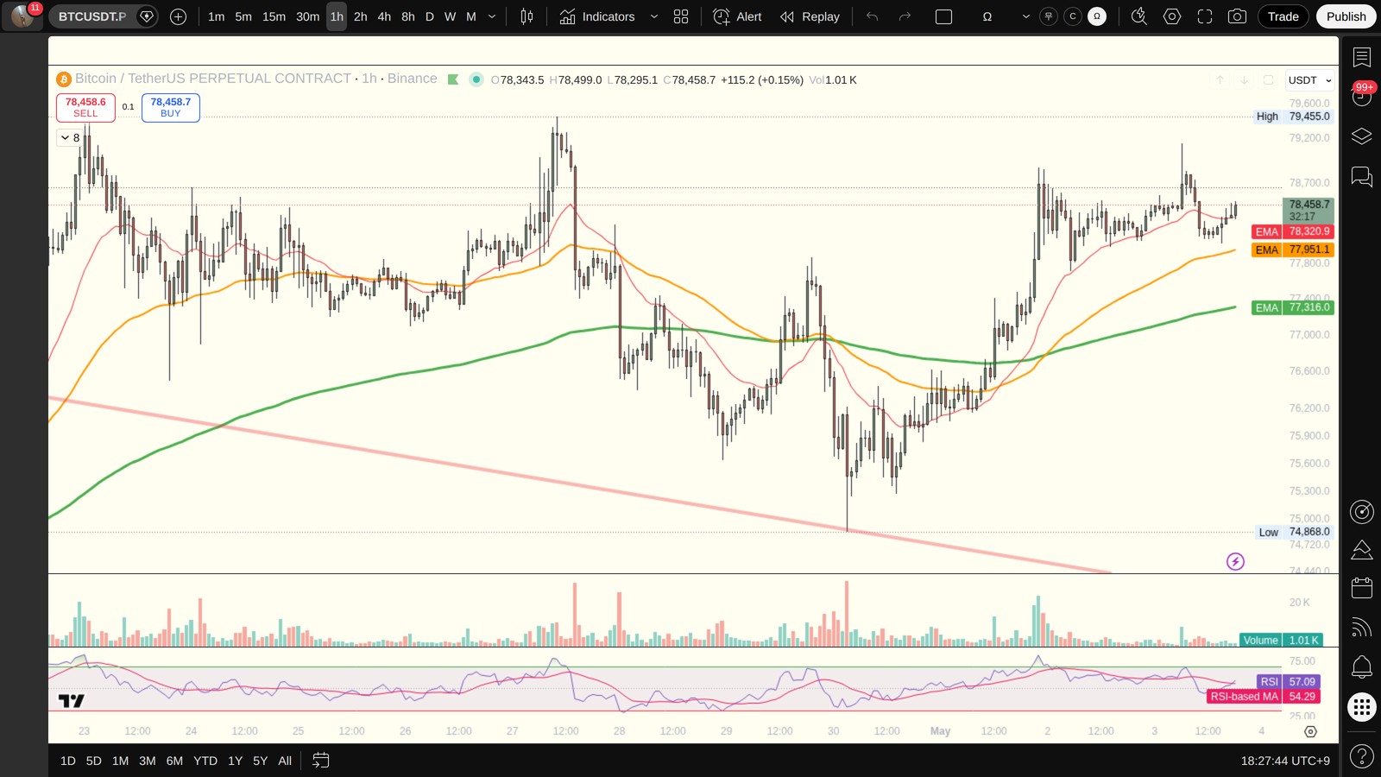Click the red SELL 78,458.6 button
This screenshot has width=1381, height=777.
point(85,107)
